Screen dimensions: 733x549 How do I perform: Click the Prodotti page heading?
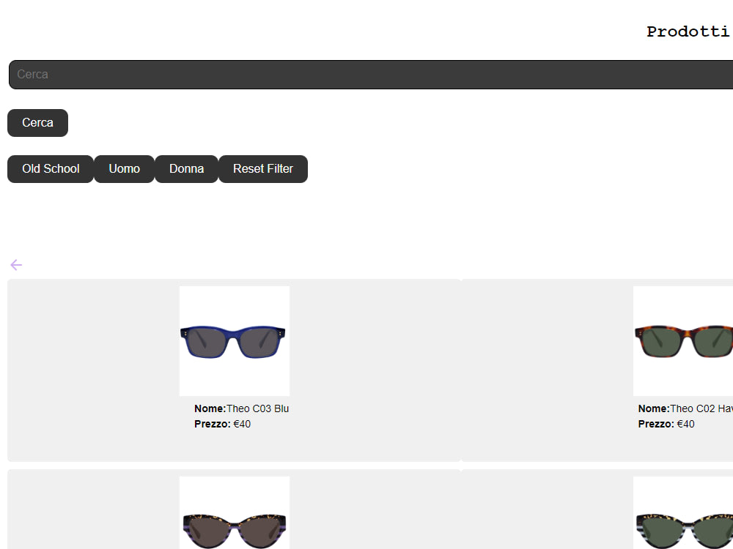tap(689, 31)
